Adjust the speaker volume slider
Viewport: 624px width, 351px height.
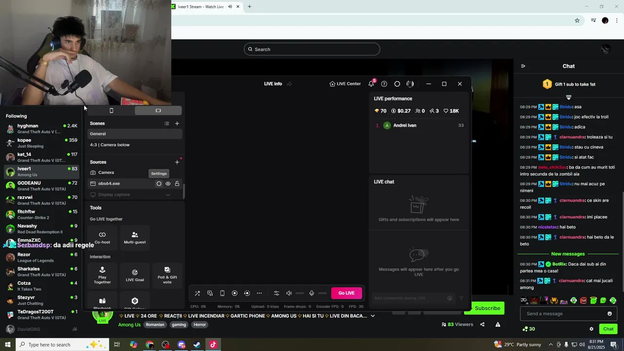299,293
